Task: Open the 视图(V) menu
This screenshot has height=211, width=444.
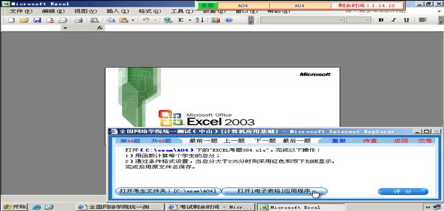Action: [x=85, y=11]
